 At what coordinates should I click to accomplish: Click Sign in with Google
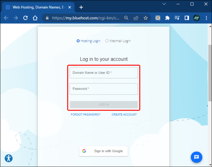[x=104, y=151]
